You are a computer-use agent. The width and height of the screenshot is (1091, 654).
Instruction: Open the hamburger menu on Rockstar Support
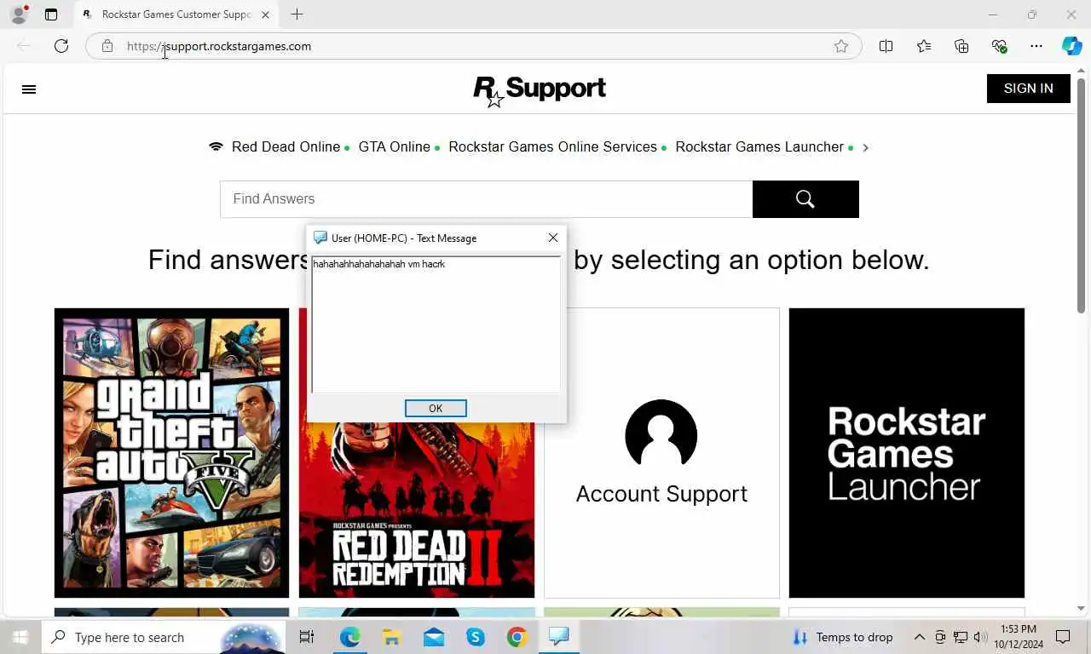click(x=29, y=89)
